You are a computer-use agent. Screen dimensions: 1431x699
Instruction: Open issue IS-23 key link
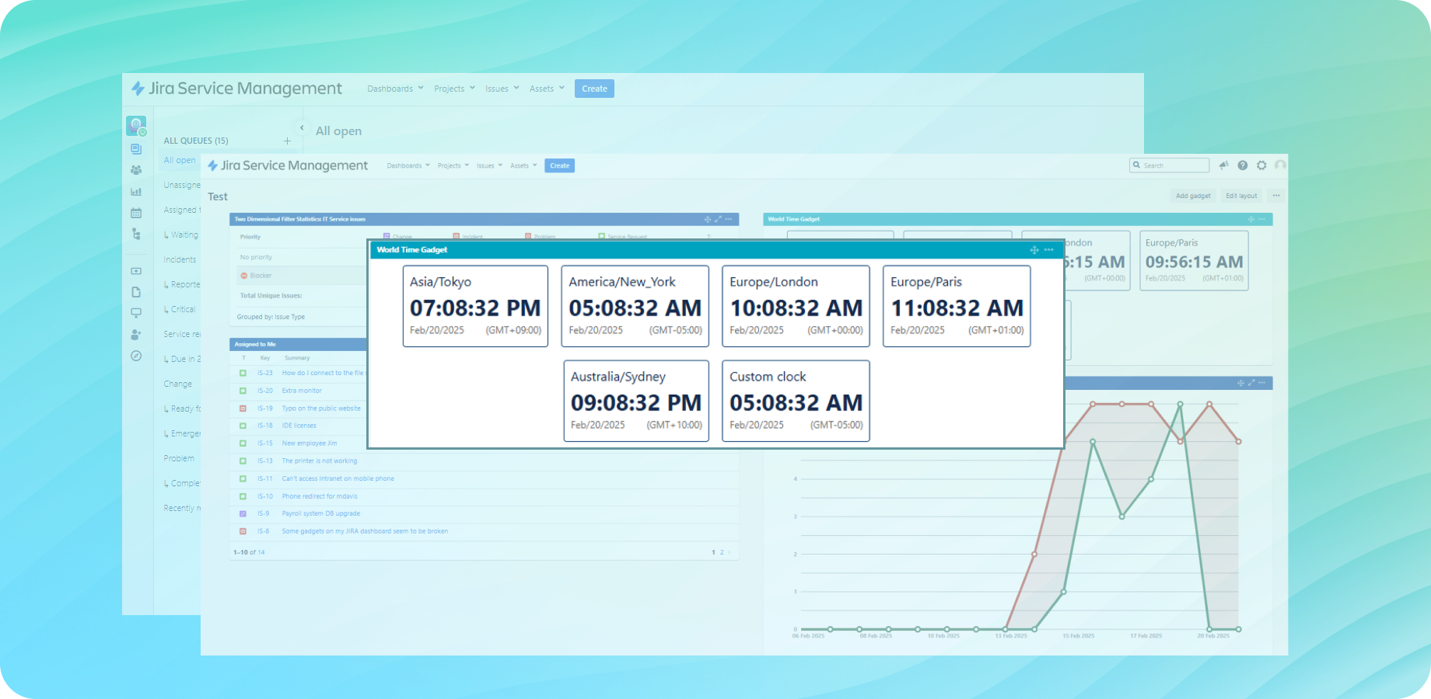point(265,373)
